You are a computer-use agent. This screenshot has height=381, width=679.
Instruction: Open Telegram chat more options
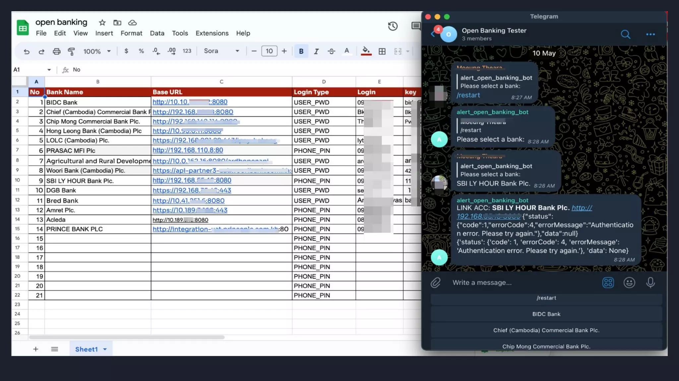click(650, 34)
